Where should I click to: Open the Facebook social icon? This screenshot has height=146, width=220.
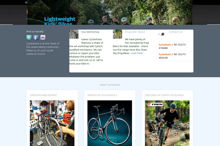tap(36, 38)
